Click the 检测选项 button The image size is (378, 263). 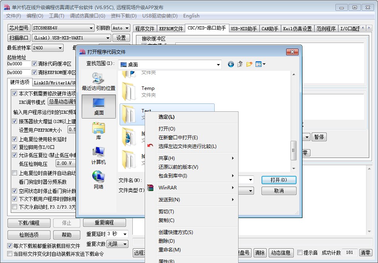pyautogui.click(x=29, y=235)
